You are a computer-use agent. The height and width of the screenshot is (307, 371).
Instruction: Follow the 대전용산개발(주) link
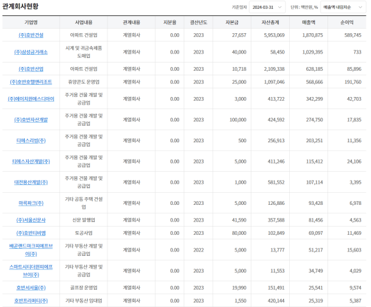point(31,183)
